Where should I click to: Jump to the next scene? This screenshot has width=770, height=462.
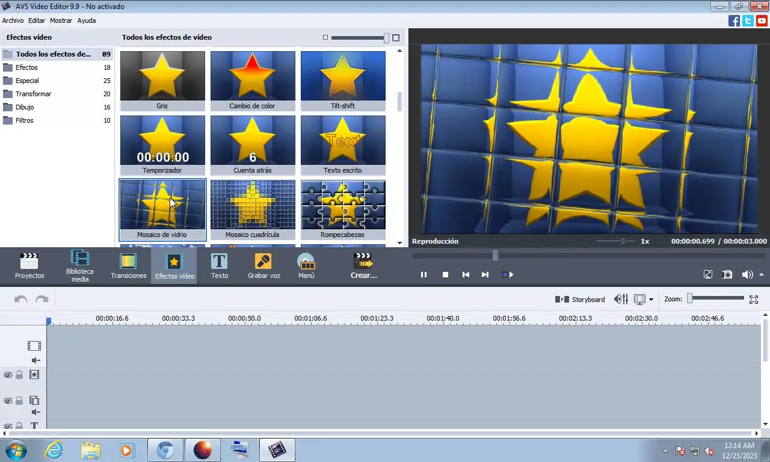507,274
